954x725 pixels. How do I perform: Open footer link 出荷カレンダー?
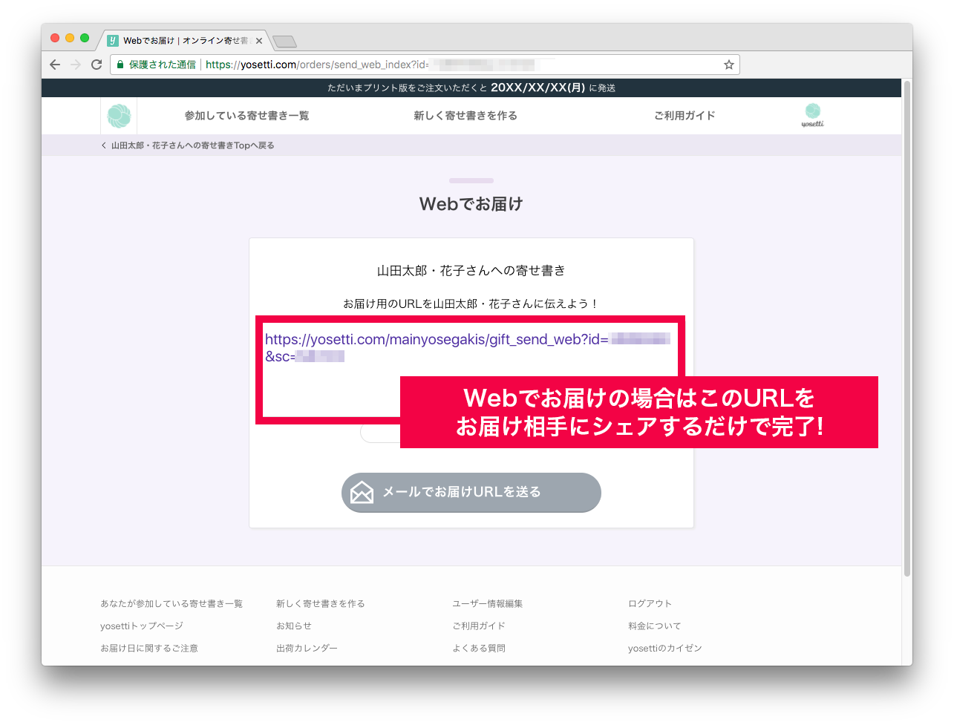click(307, 648)
